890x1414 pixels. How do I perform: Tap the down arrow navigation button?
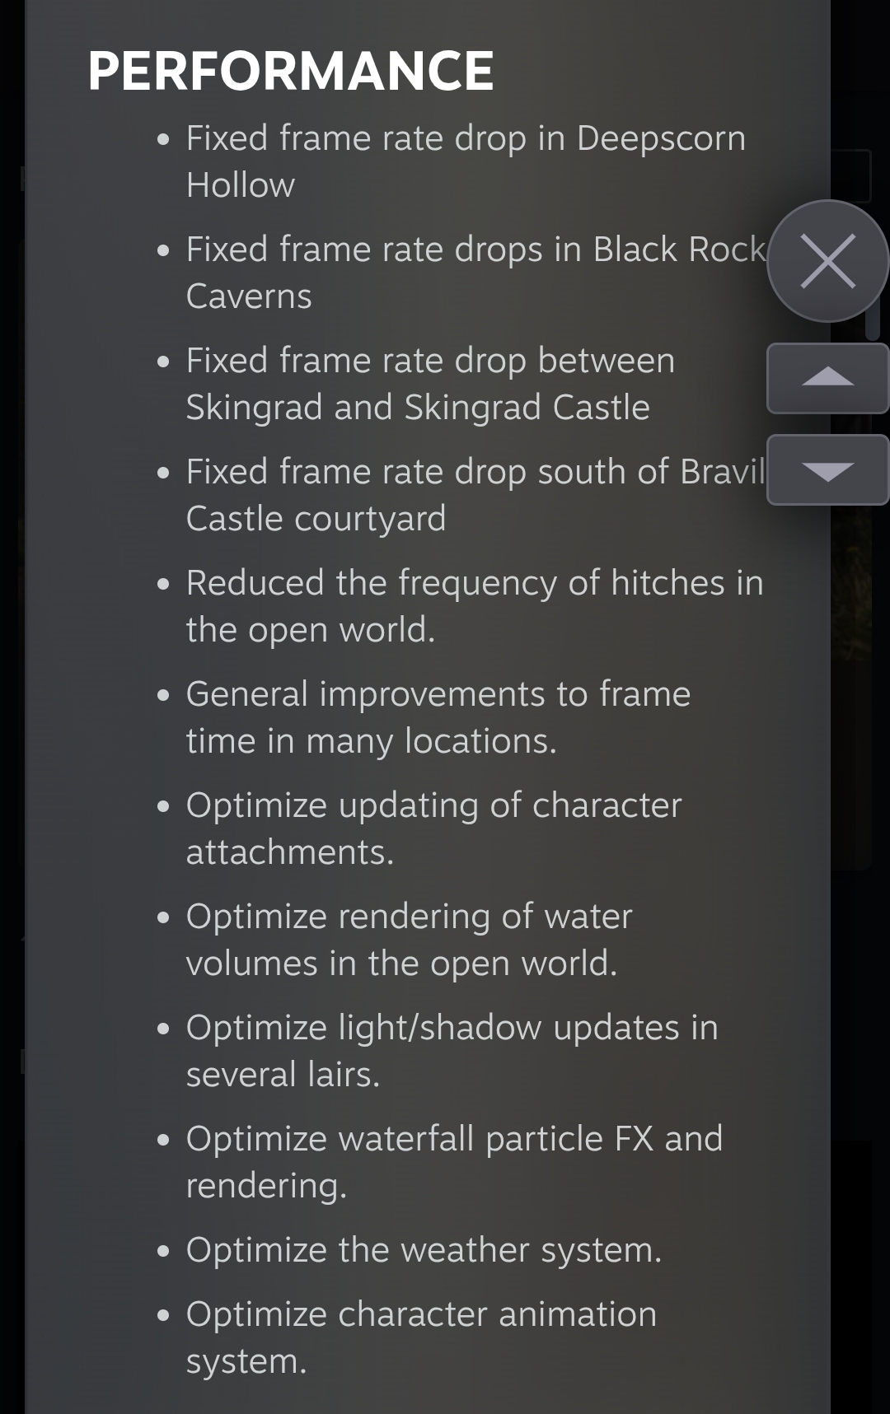(827, 470)
